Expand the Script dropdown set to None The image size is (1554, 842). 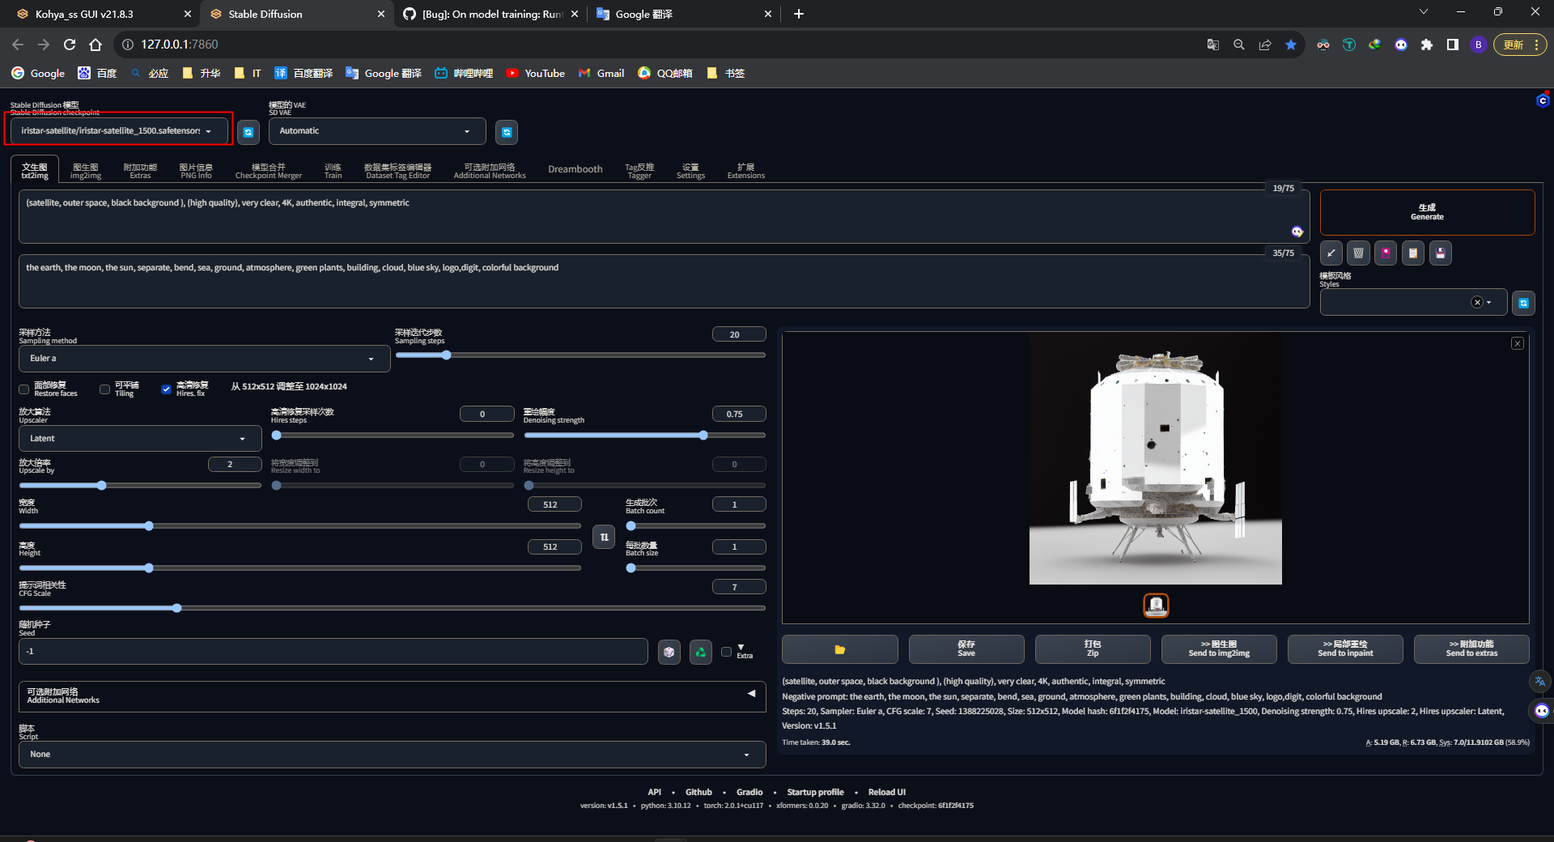pyautogui.click(x=392, y=754)
